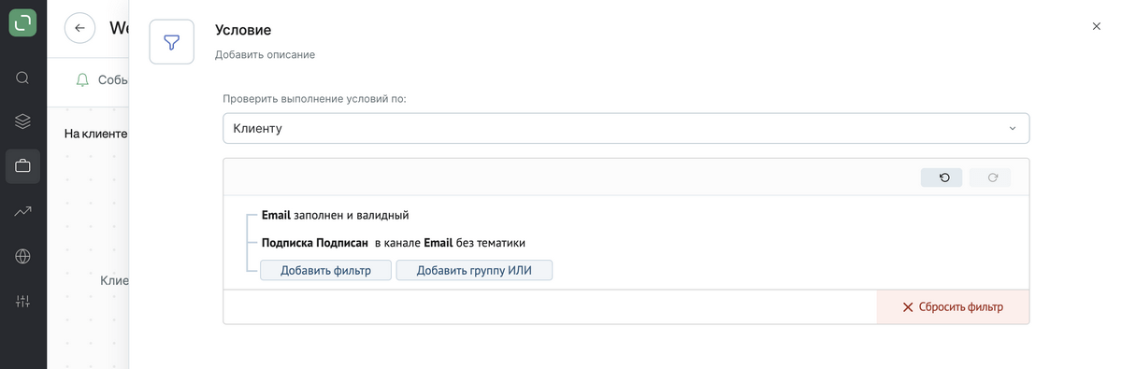Go back using the round arrow button
Viewport: 1122px width, 369px height.
pos(79,28)
